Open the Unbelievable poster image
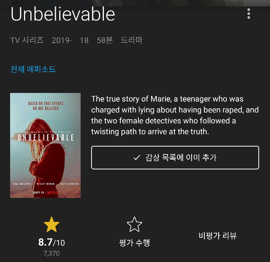270x262 pixels. point(45,145)
